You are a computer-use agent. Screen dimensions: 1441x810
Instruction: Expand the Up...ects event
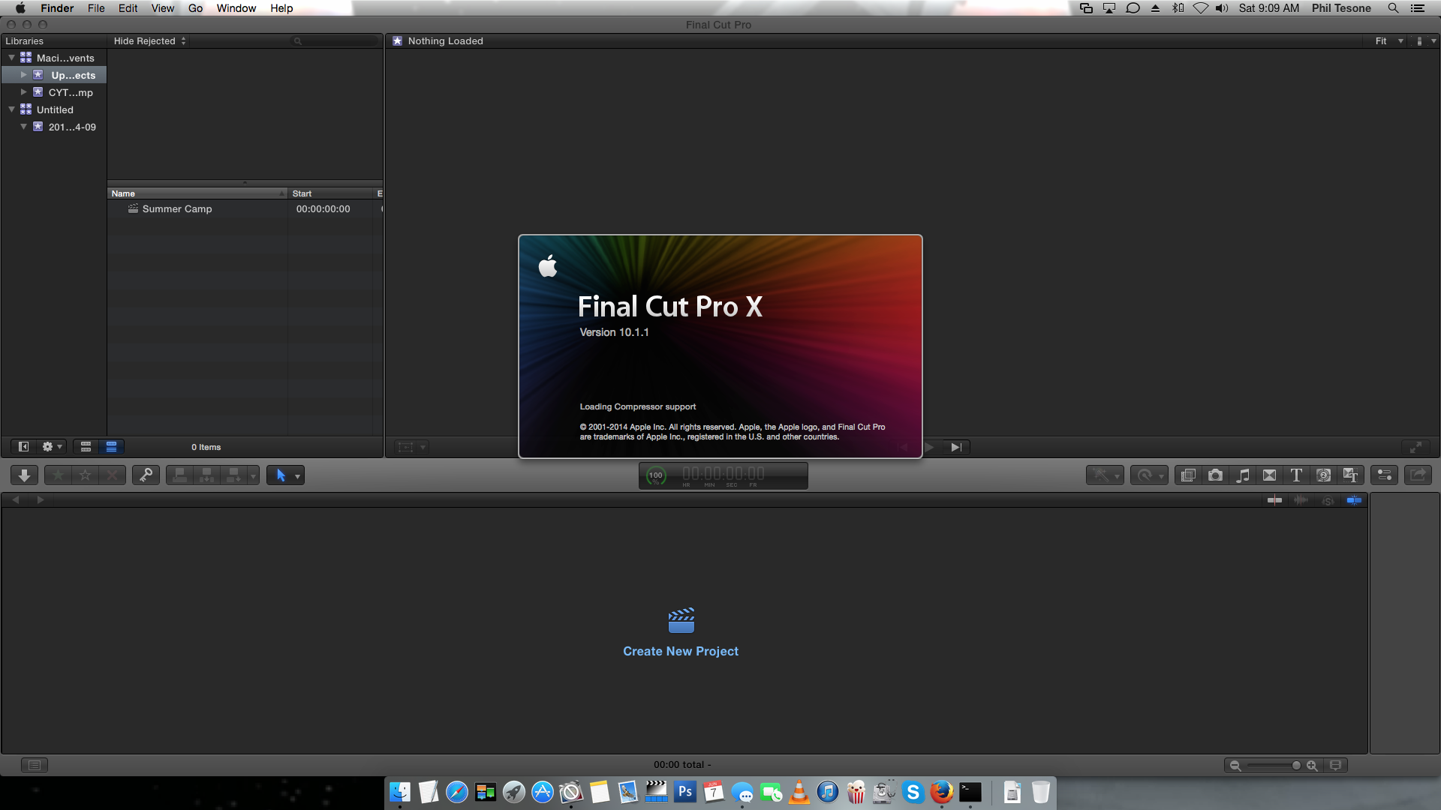pyautogui.click(x=23, y=75)
